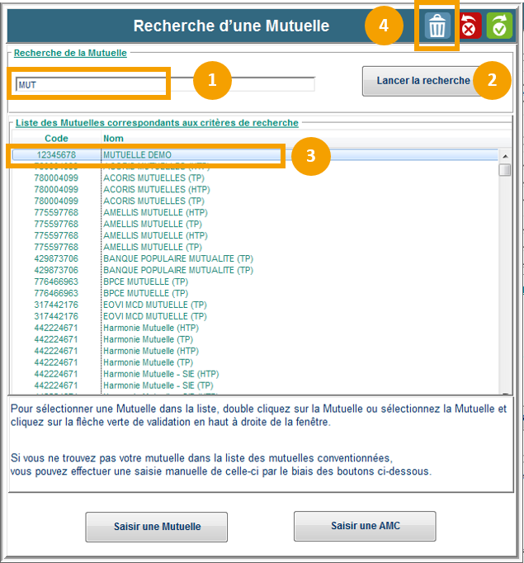Click the list scrollbar thumb
The image size is (524, 563).
point(504,169)
